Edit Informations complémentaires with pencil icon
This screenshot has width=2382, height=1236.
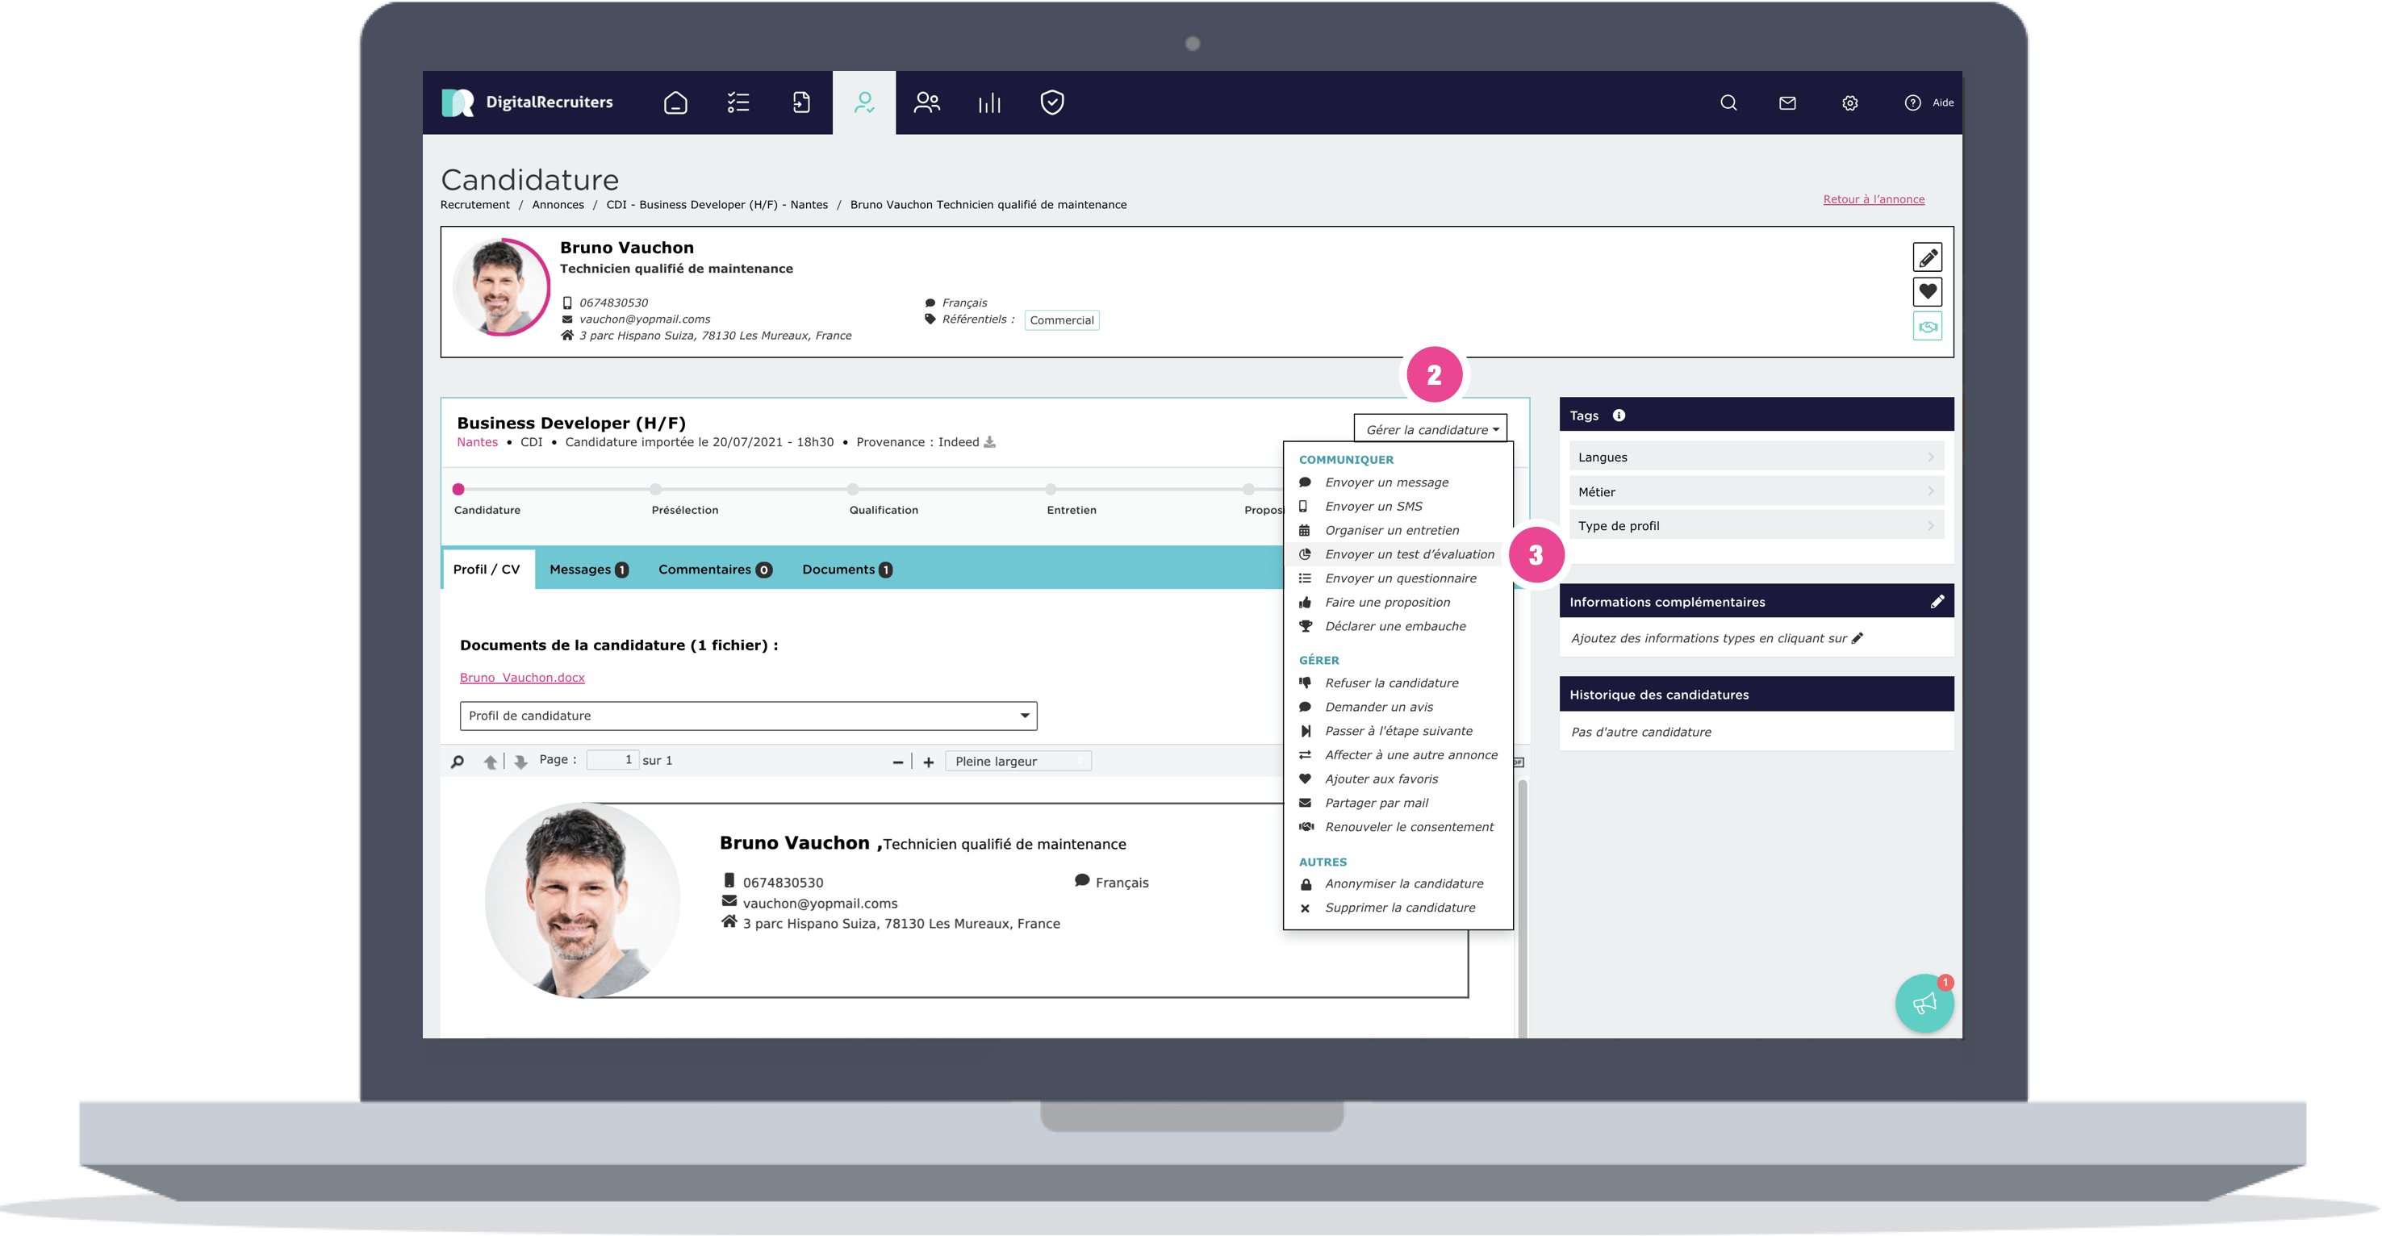pyautogui.click(x=1937, y=602)
